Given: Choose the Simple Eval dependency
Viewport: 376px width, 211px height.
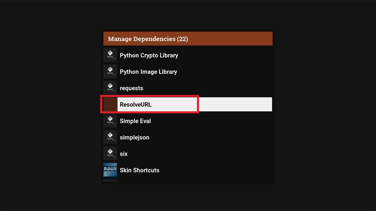Looking at the screenshot, I should pos(188,121).
